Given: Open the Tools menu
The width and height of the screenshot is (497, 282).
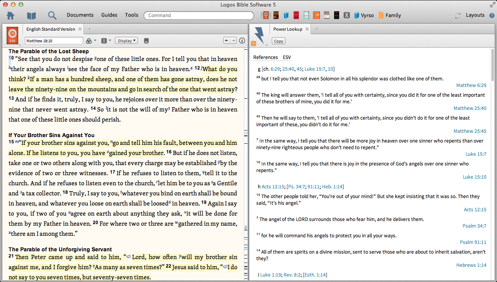Looking at the screenshot, I should point(131,15).
